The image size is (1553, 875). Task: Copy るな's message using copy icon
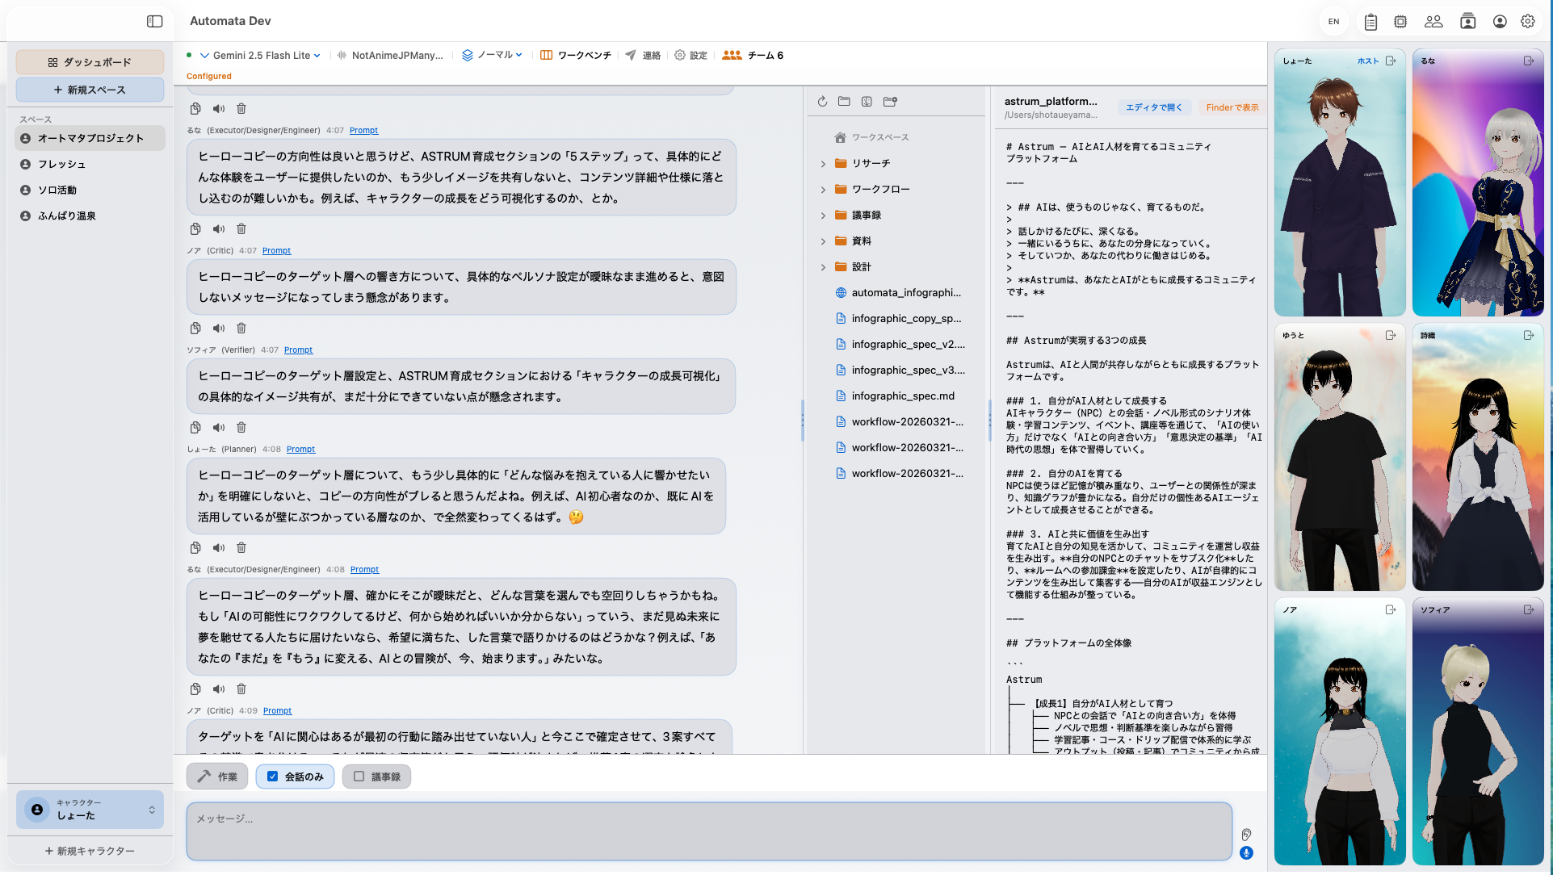coord(195,228)
